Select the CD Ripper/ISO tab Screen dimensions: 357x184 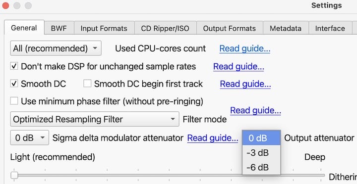coord(165,28)
